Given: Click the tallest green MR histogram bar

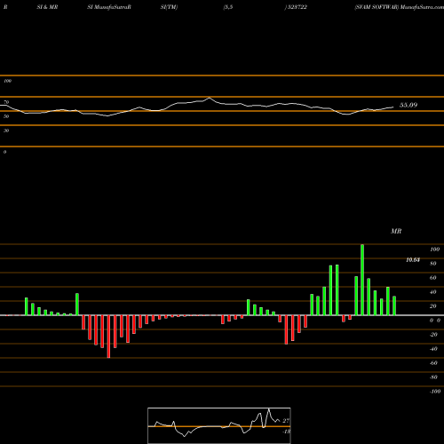Looking at the screenshot, I should [362, 280].
